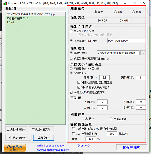Enable 将彩色图像限制为 DPI checkbox

point(73,134)
